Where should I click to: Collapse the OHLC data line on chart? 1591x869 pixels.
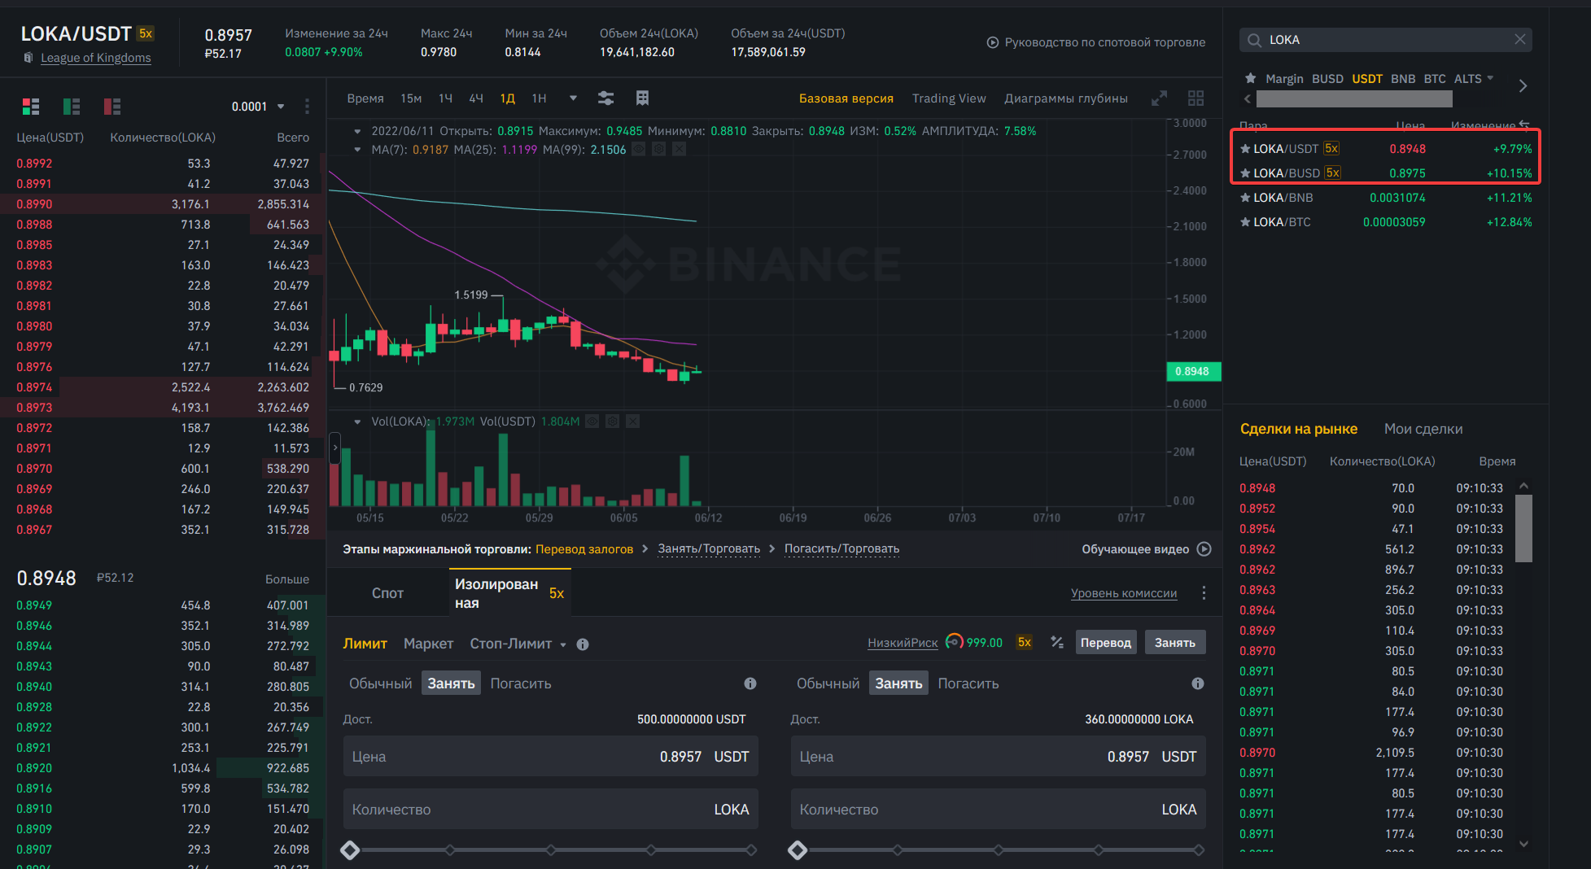(357, 131)
